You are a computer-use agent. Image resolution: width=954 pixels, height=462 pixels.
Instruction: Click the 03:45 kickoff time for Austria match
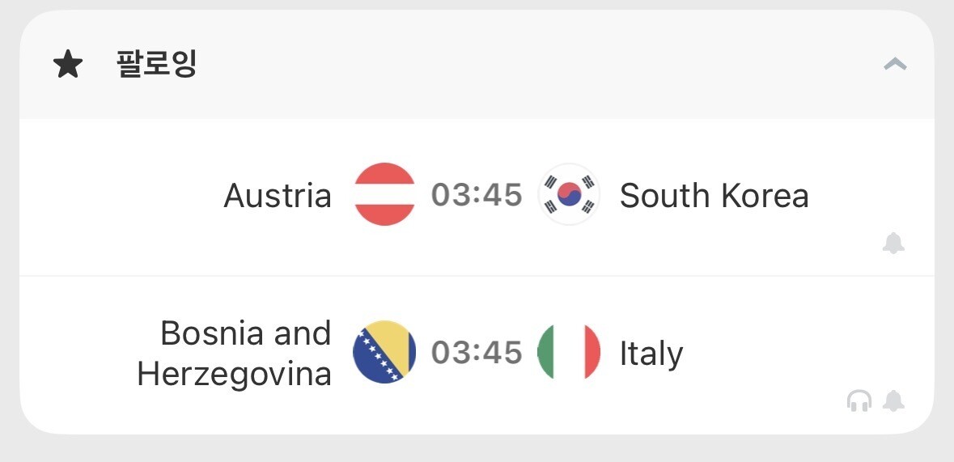tap(477, 195)
